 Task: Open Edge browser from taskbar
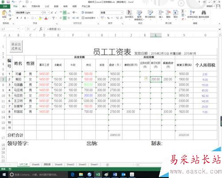(x=72, y=174)
